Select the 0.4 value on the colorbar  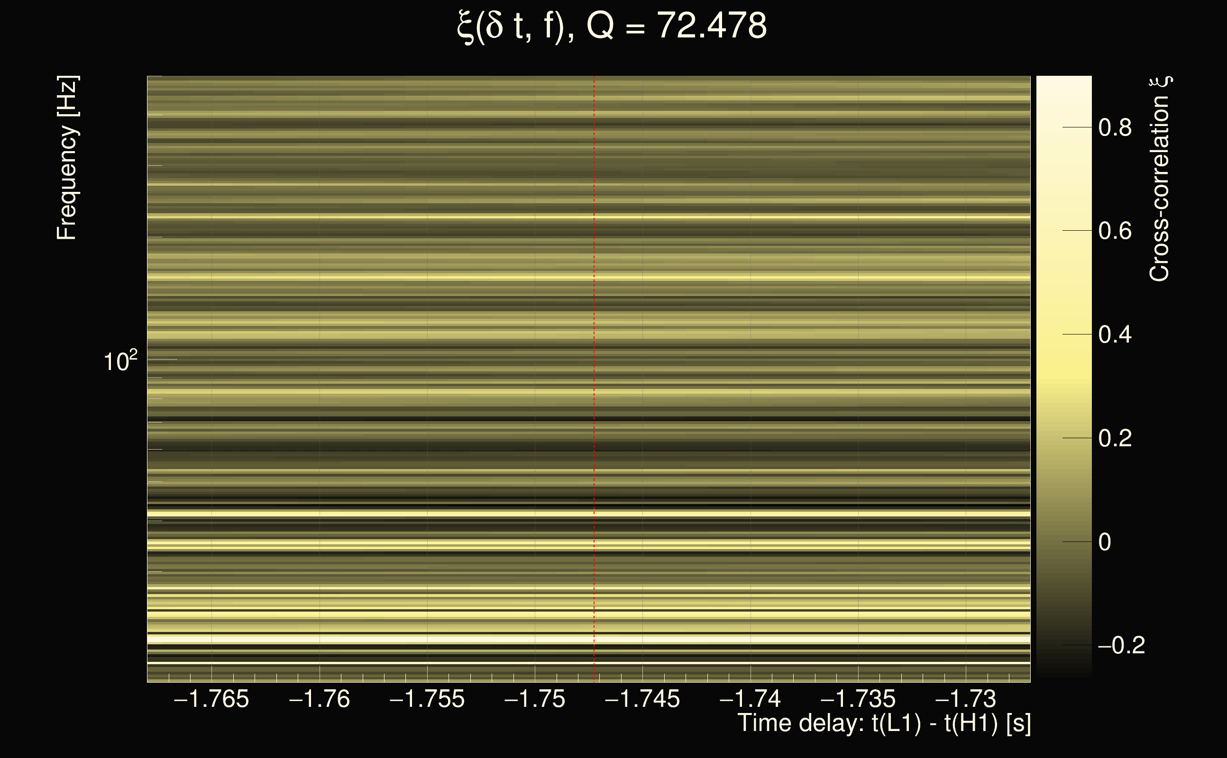tap(1115, 335)
